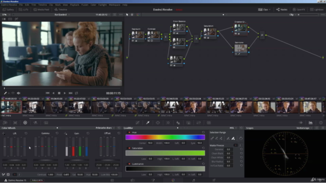Open the Motion Effects palette icon
The width and height of the screenshot is (326, 183).
(46, 123)
